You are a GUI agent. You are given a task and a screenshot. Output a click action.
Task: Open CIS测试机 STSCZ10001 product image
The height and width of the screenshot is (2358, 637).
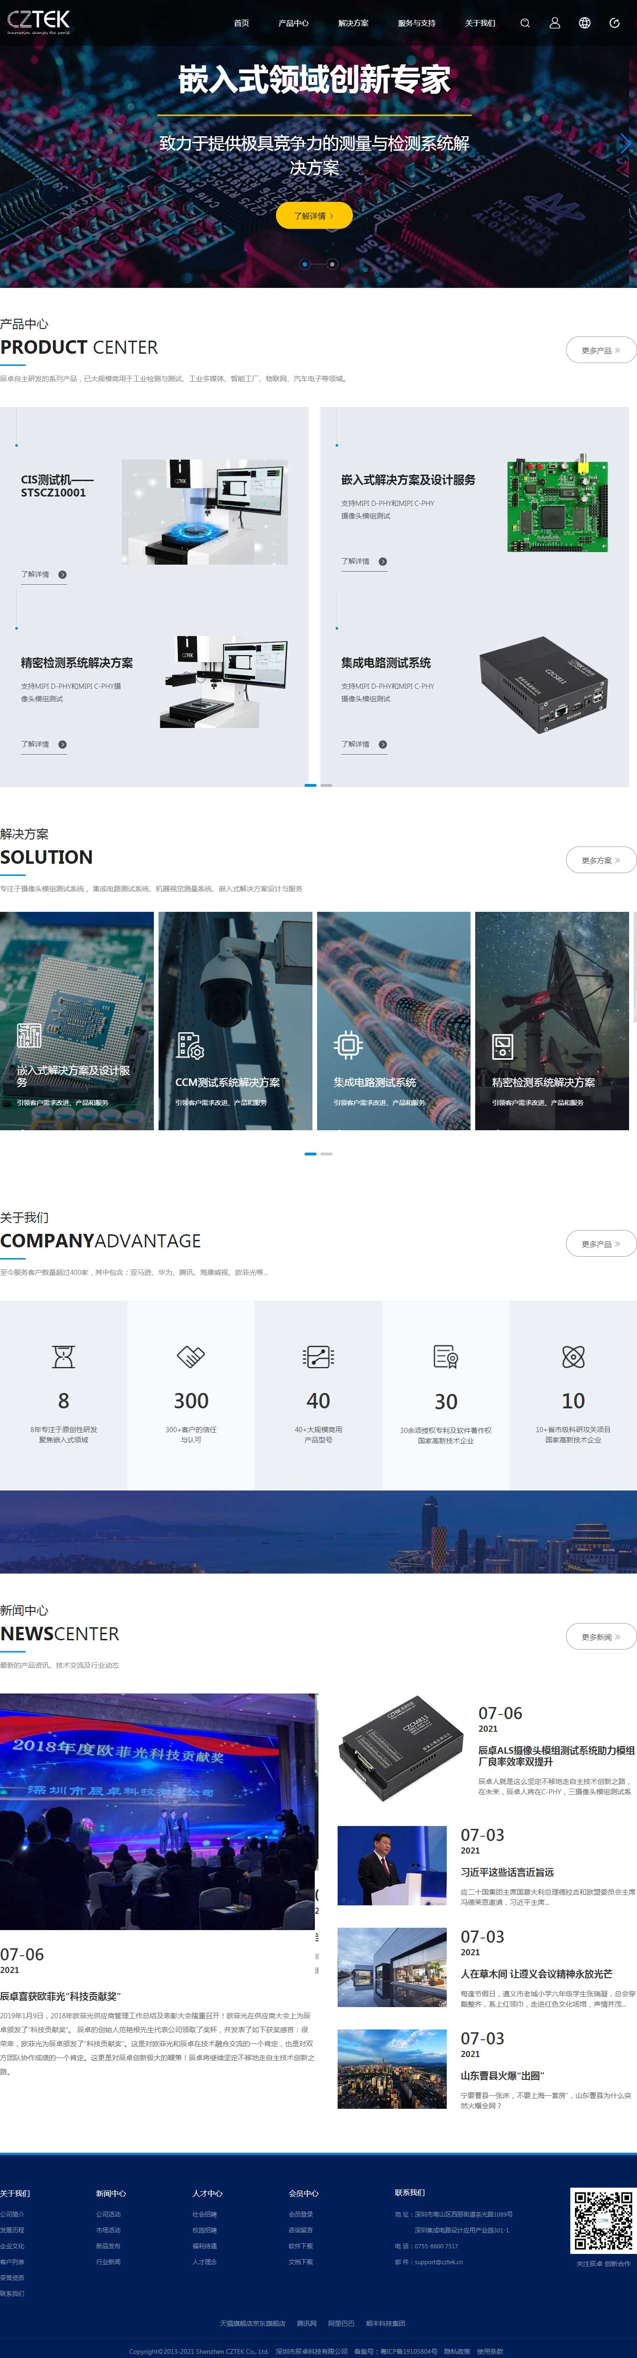pos(205,512)
